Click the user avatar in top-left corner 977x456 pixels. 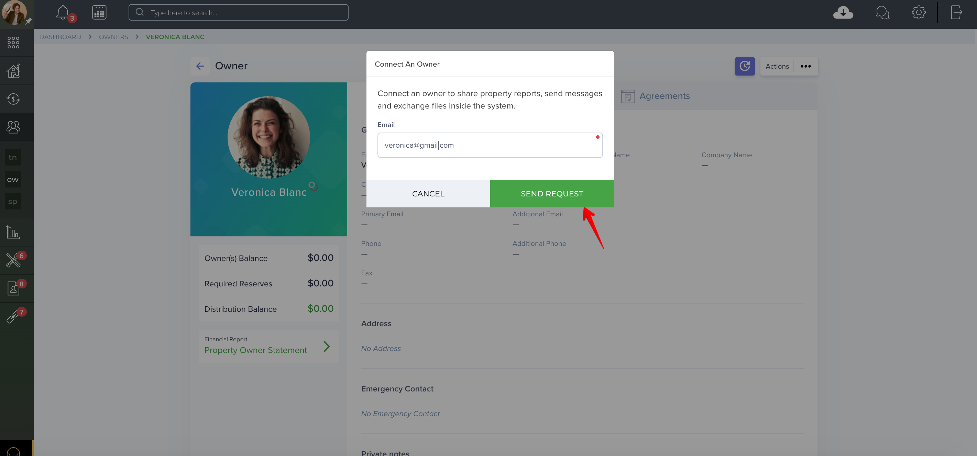[x=14, y=12]
